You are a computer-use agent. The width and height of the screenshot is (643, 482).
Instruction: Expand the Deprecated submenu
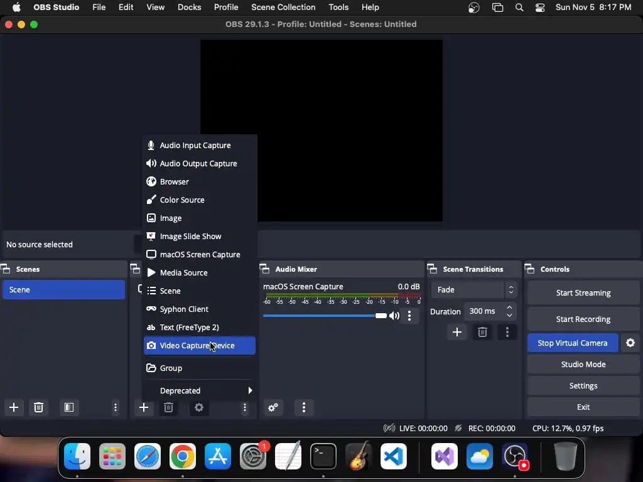tap(199, 390)
